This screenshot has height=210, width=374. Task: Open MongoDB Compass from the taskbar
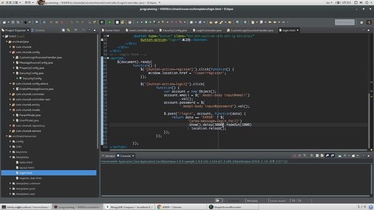tap(129, 207)
